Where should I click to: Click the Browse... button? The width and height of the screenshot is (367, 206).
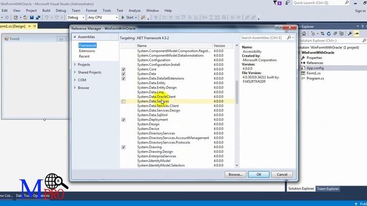[235, 175]
